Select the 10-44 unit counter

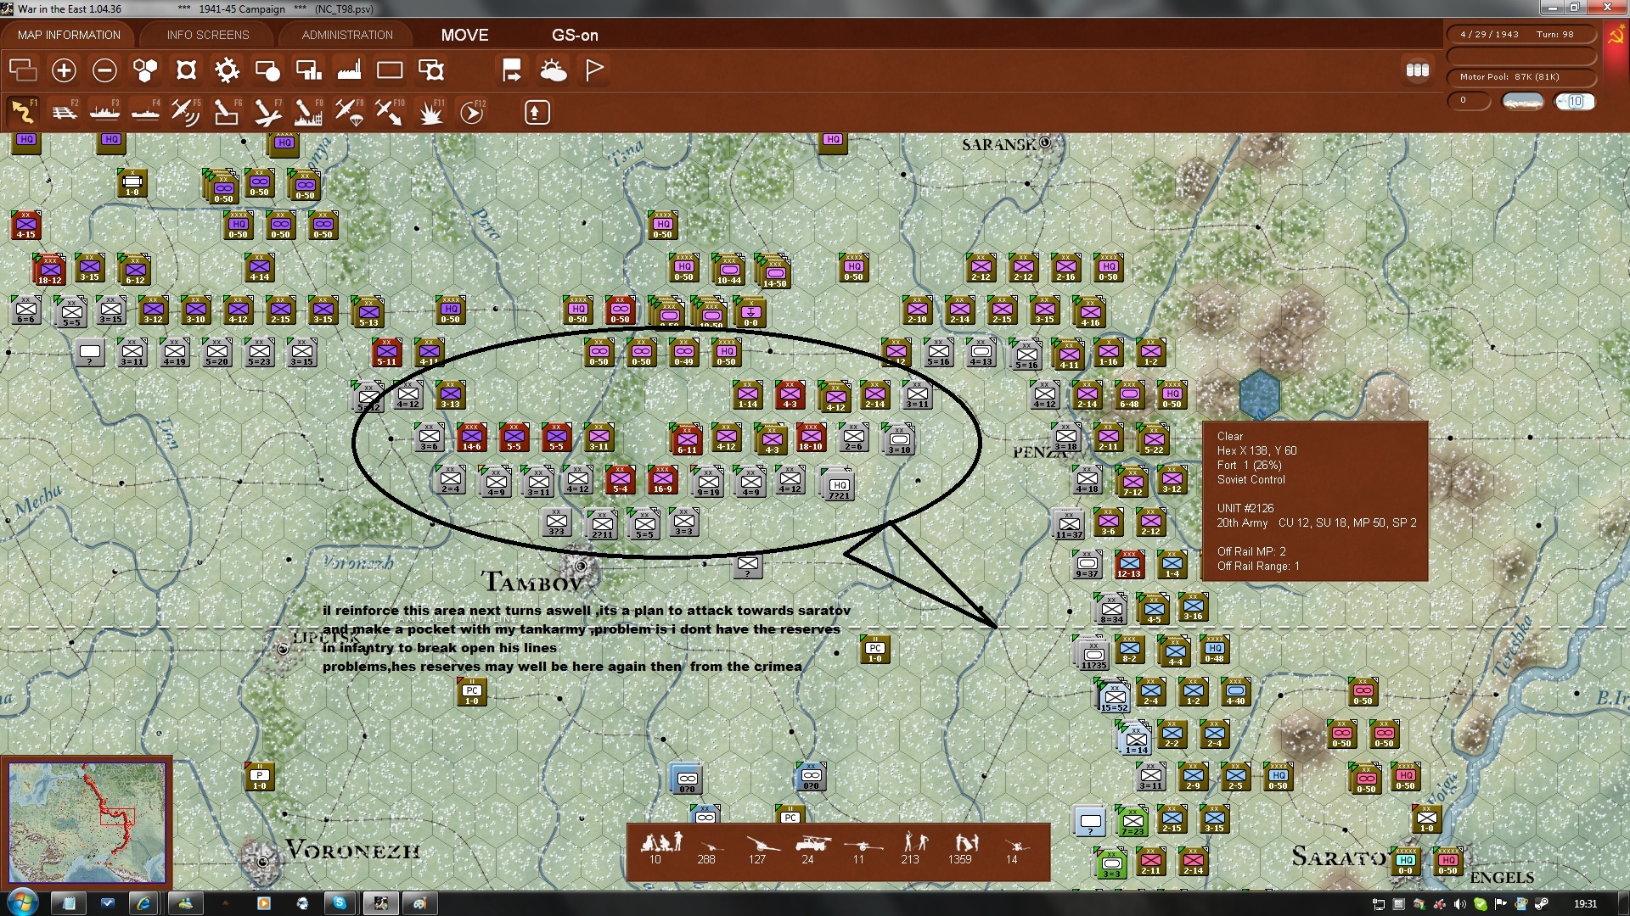click(728, 270)
